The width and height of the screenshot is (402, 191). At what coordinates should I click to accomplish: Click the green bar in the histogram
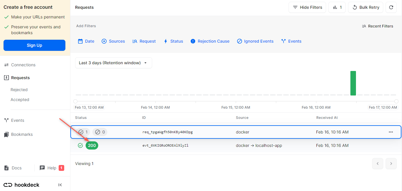(353, 83)
